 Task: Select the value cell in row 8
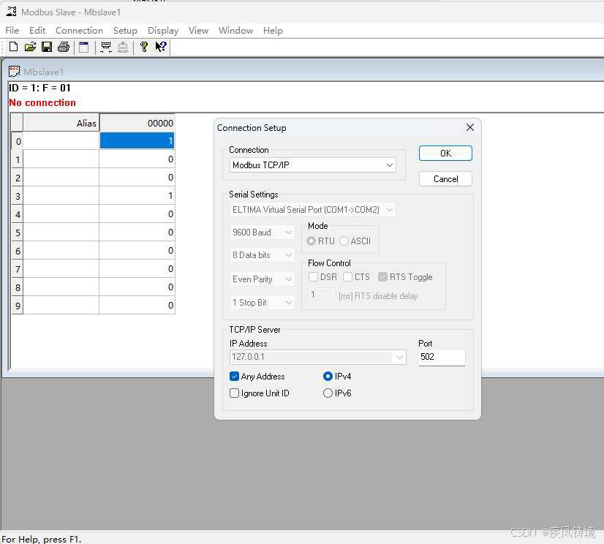(137, 287)
